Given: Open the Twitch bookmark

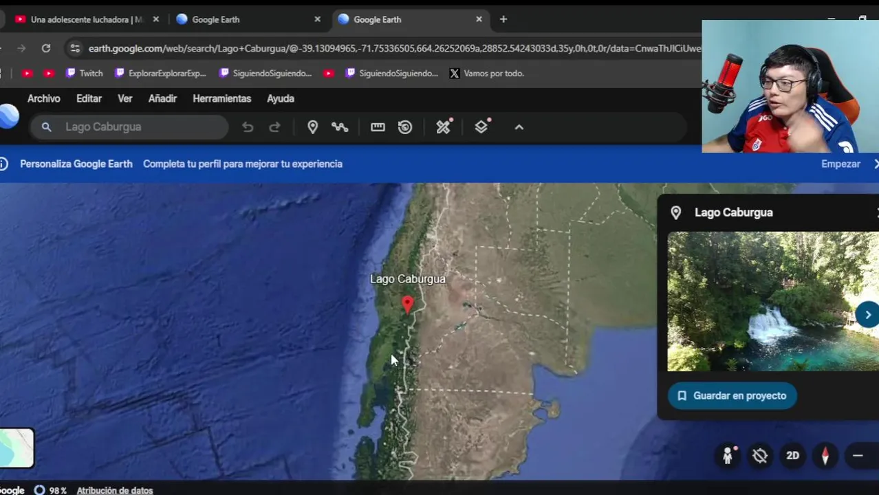Looking at the screenshot, I should coord(84,73).
